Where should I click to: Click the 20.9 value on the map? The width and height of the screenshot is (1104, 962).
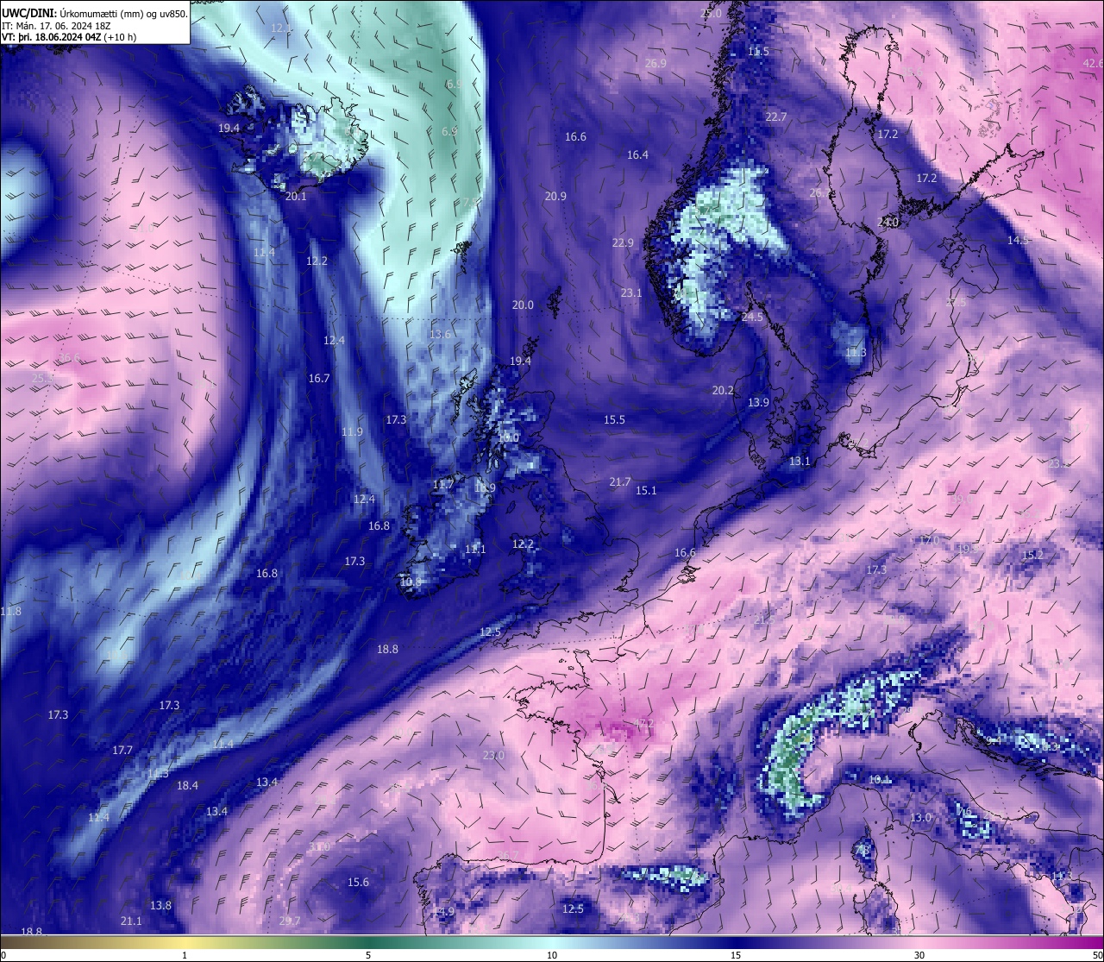pyautogui.click(x=555, y=197)
